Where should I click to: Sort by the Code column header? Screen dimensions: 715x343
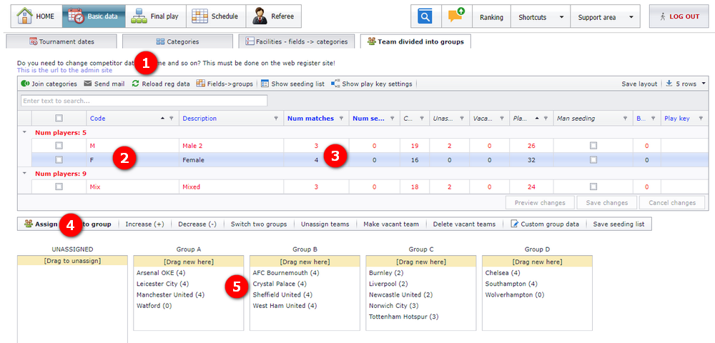97,119
